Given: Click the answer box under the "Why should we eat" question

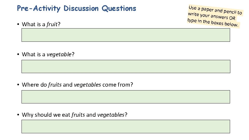Looking at the screenshot, I should (x=126, y=127).
